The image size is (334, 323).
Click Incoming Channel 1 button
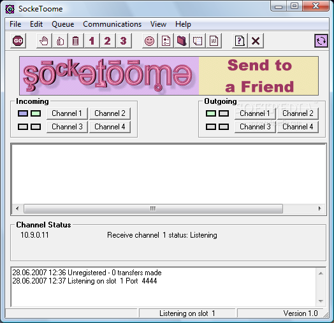(x=67, y=113)
